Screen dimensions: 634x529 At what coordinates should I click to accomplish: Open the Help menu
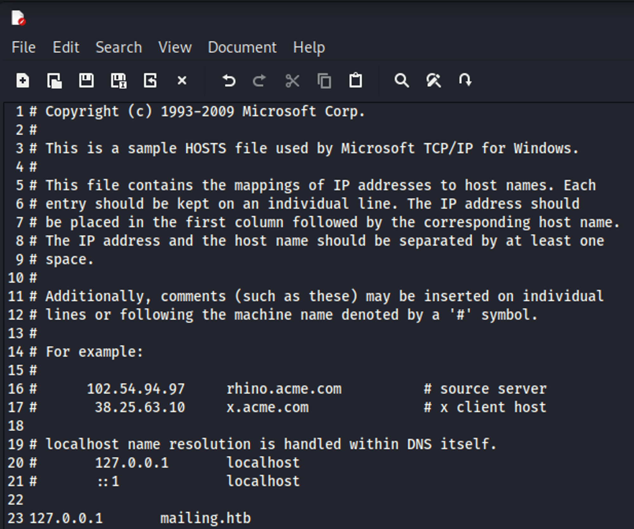(x=309, y=48)
